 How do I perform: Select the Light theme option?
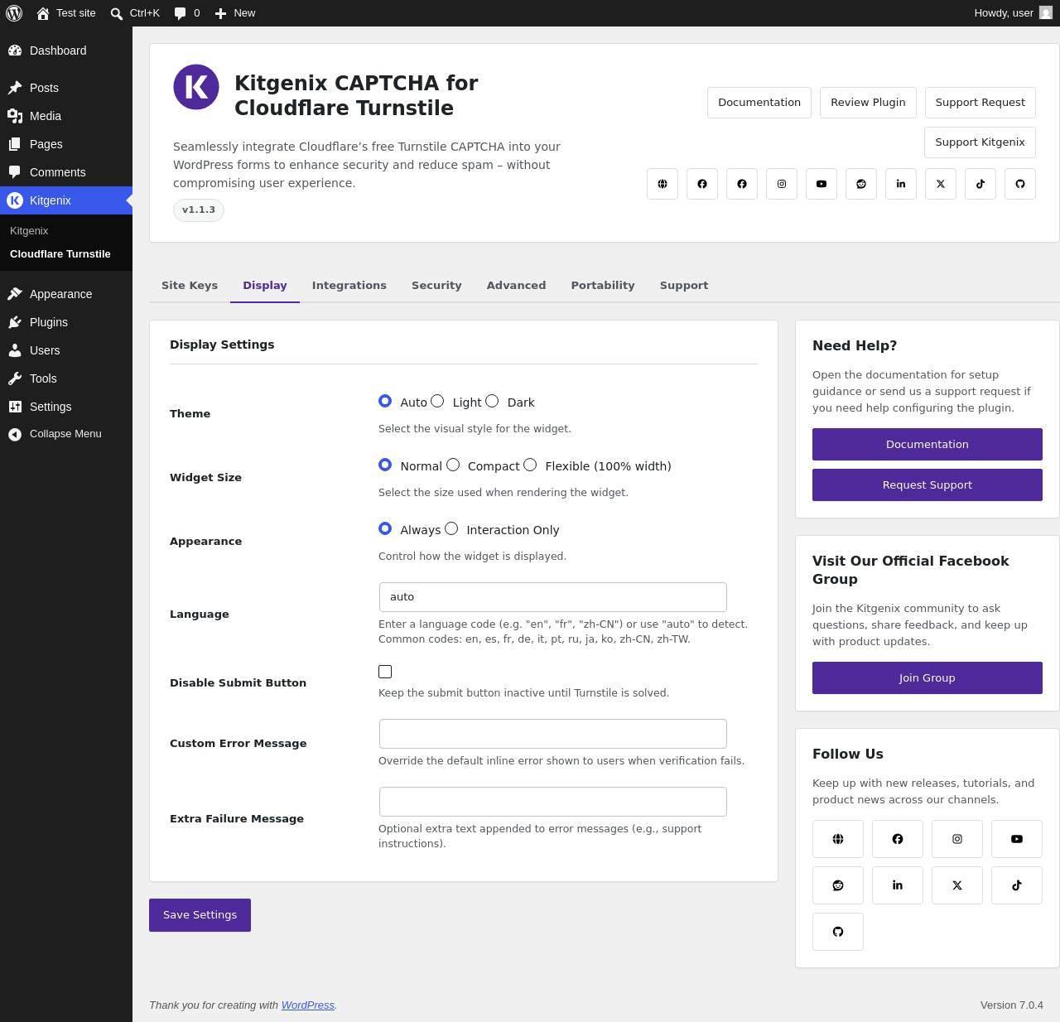(x=437, y=401)
